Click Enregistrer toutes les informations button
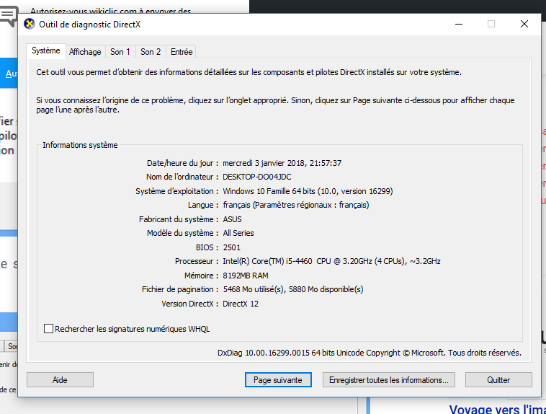The height and width of the screenshot is (414, 546). coord(388,380)
